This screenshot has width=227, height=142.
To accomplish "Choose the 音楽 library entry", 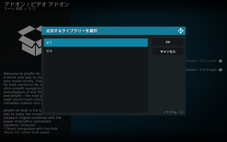I will point(95,51).
